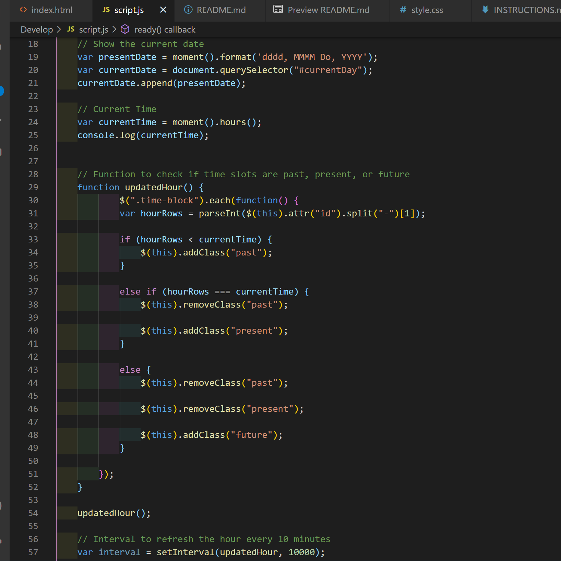This screenshot has height=561, width=561.
Task: Open the Preview README.md tab
Action: (x=327, y=10)
